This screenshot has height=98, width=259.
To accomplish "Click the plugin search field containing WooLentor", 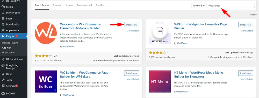I will click(x=231, y=5).
